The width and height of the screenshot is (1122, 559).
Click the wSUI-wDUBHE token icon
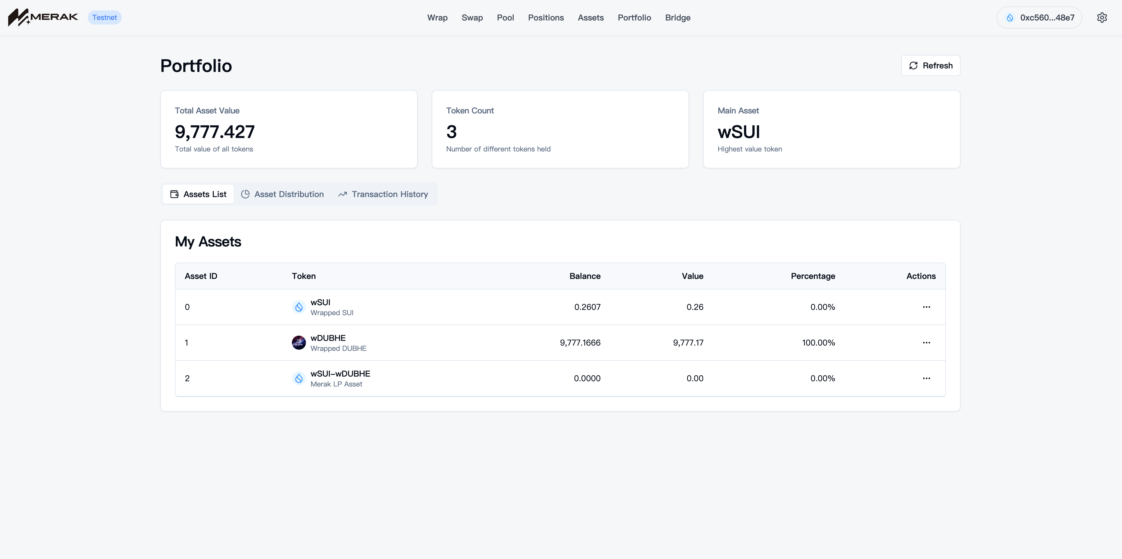pos(299,378)
